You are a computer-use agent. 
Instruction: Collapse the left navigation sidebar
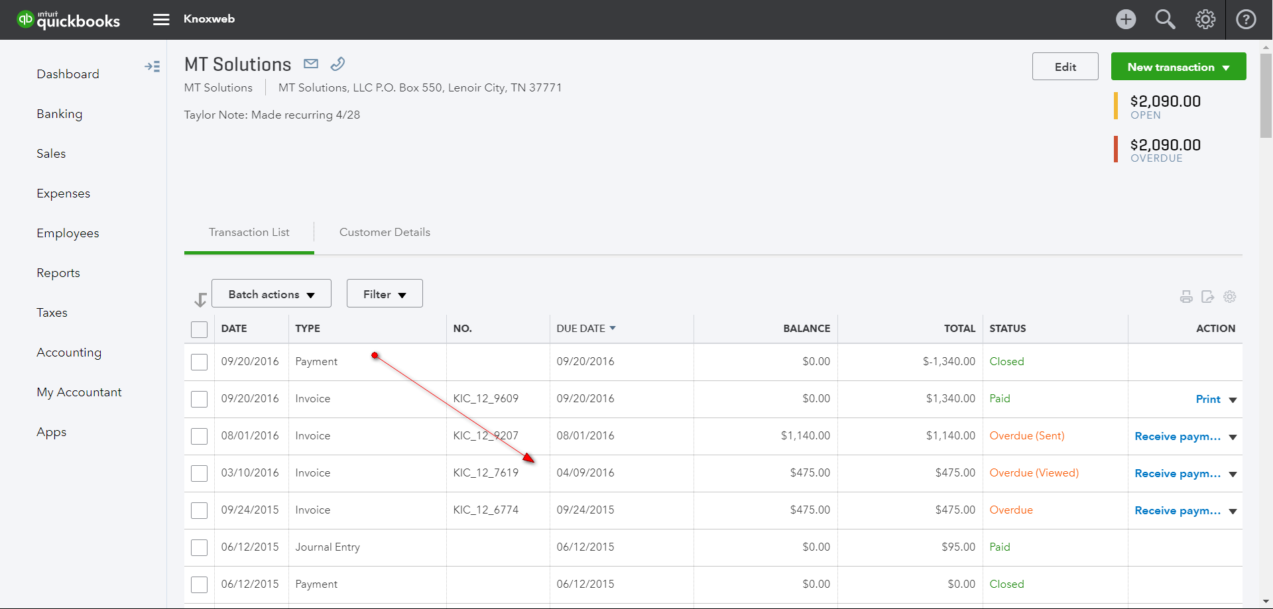pos(152,66)
